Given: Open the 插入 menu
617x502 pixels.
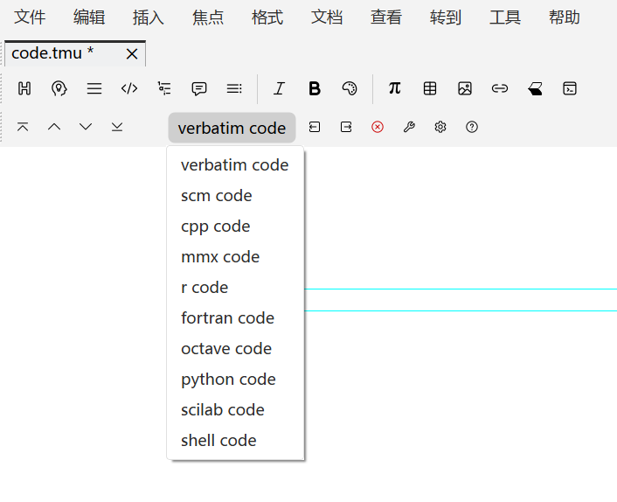Looking at the screenshot, I should 149,17.
